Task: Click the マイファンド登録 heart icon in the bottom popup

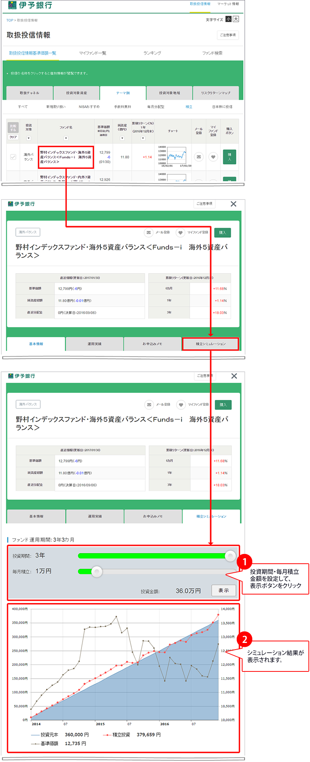Action: coord(181,405)
